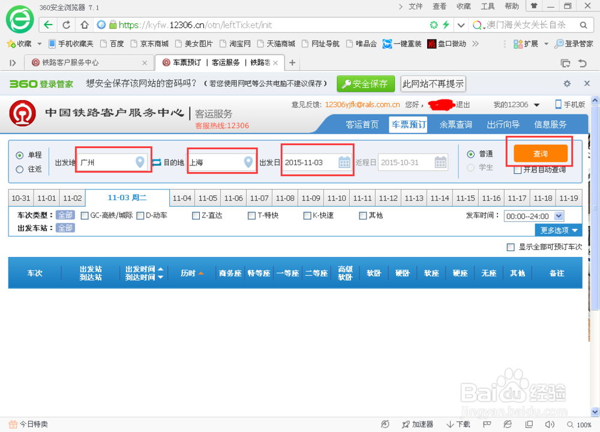Click the orange 查询 search button
Image resolution: width=600 pixels, height=432 pixels.
[x=540, y=153]
